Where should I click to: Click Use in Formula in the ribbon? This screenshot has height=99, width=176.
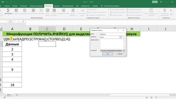(97, 12)
